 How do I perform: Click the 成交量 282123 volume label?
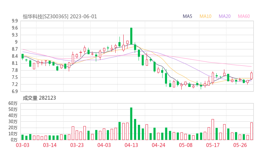click(39, 98)
